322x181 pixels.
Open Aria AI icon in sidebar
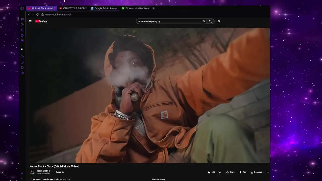(22, 49)
